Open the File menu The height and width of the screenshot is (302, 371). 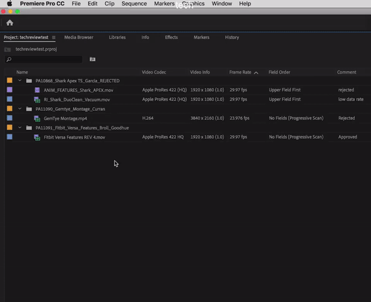[76, 4]
